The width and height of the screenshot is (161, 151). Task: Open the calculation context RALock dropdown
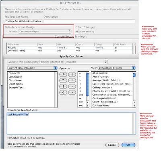(x=86, y=62)
